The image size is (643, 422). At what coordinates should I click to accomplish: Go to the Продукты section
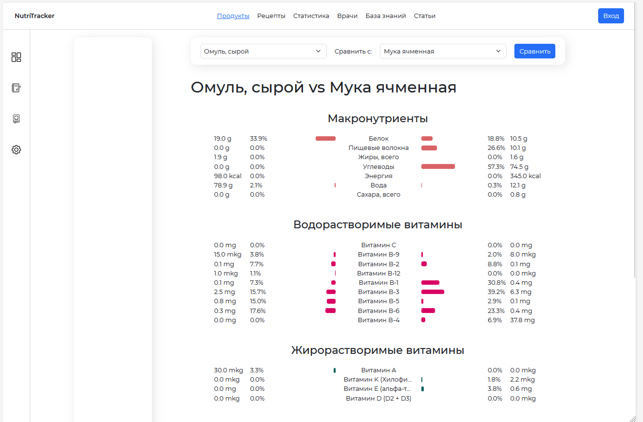point(233,16)
